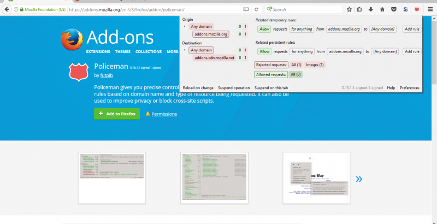
Task: Toggle Suspend operation option
Action: pyautogui.click(x=234, y=88)
